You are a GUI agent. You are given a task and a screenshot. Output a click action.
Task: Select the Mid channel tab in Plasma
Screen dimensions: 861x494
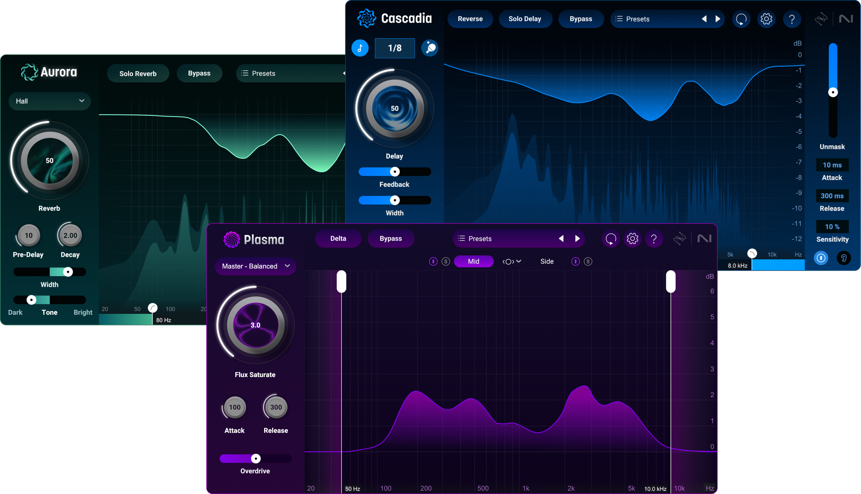click(474, 262)
